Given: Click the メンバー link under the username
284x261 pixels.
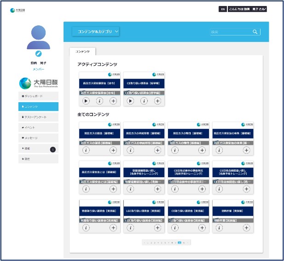Looking at the screenshot, I should tap(38, 69).
